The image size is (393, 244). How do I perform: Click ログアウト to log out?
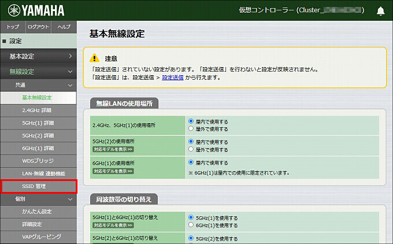point(38,27)
